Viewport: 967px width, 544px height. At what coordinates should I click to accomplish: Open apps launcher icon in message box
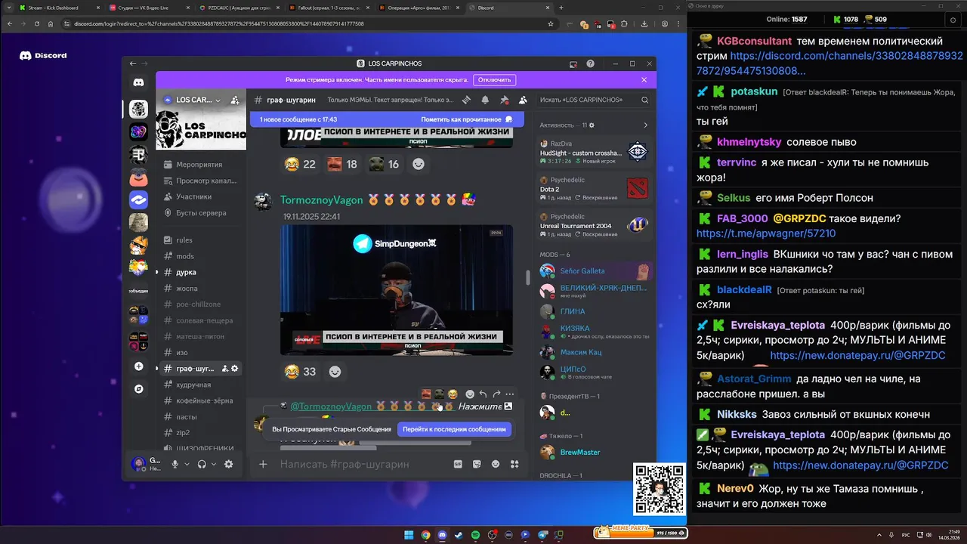(x=514, y=464)
